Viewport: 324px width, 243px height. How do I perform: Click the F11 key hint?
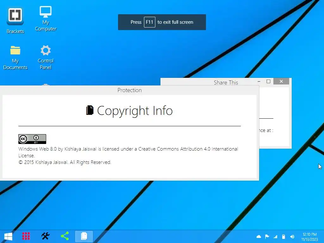click(x=150, y=22)
